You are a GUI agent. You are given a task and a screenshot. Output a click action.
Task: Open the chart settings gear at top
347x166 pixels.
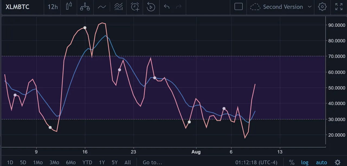pos(322,7)
